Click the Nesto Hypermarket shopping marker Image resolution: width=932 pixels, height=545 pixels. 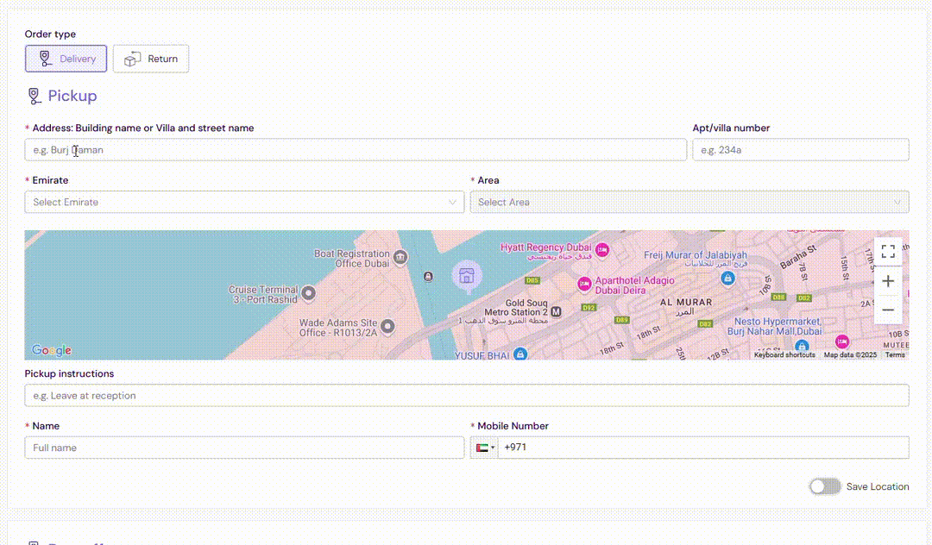(x=802, y=345)
